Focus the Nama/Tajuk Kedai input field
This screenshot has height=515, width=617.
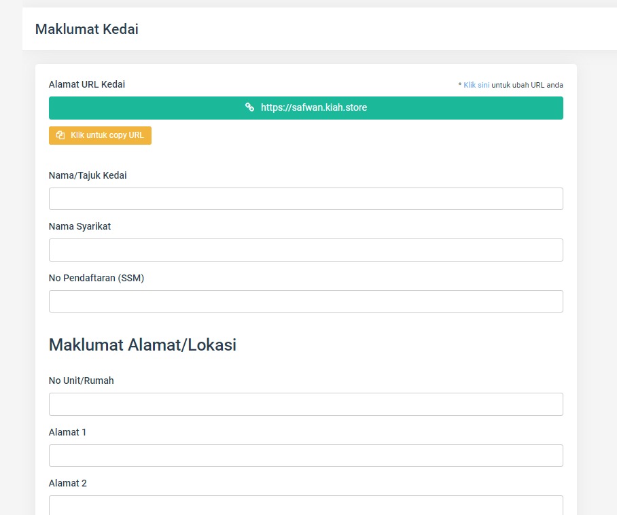tap(306, 198)
